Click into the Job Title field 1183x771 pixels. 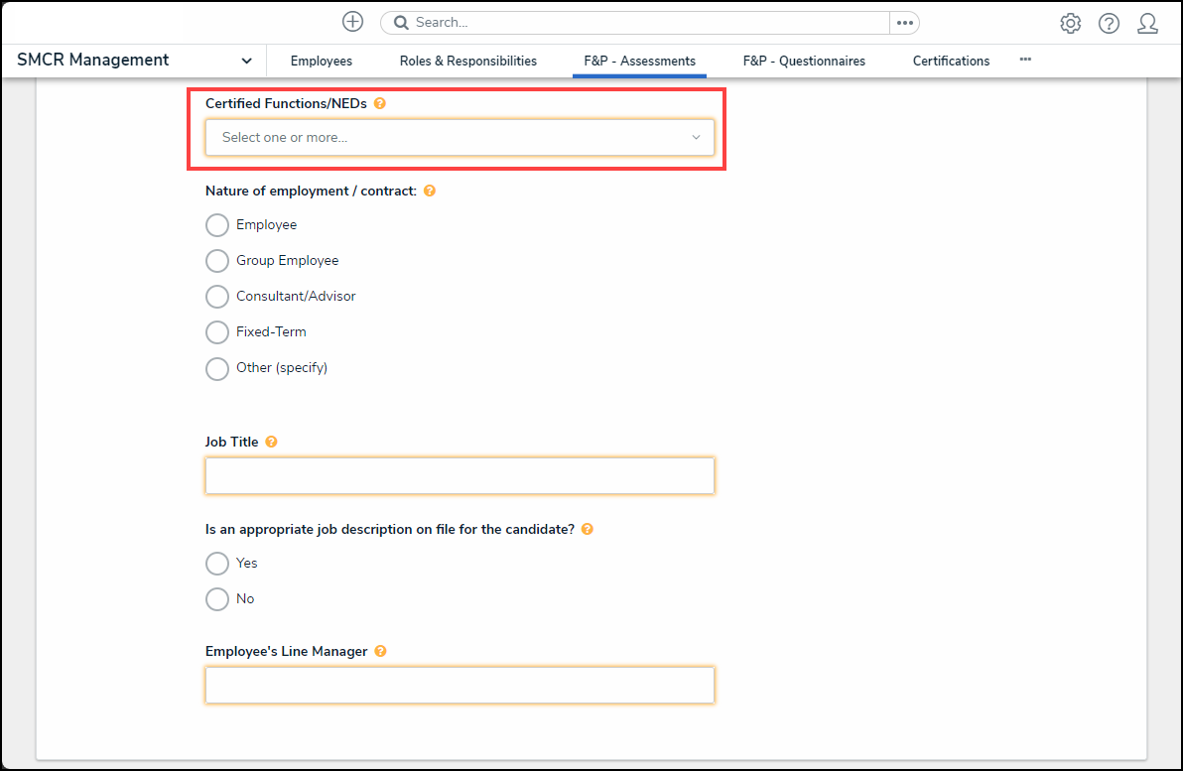(x=460, y=476)
